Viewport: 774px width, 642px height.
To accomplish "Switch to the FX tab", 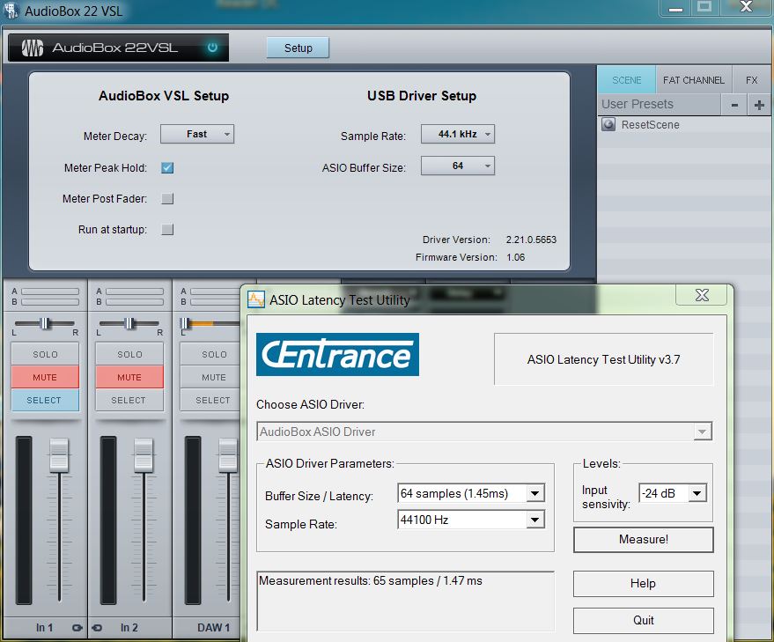I will (751, 80).
